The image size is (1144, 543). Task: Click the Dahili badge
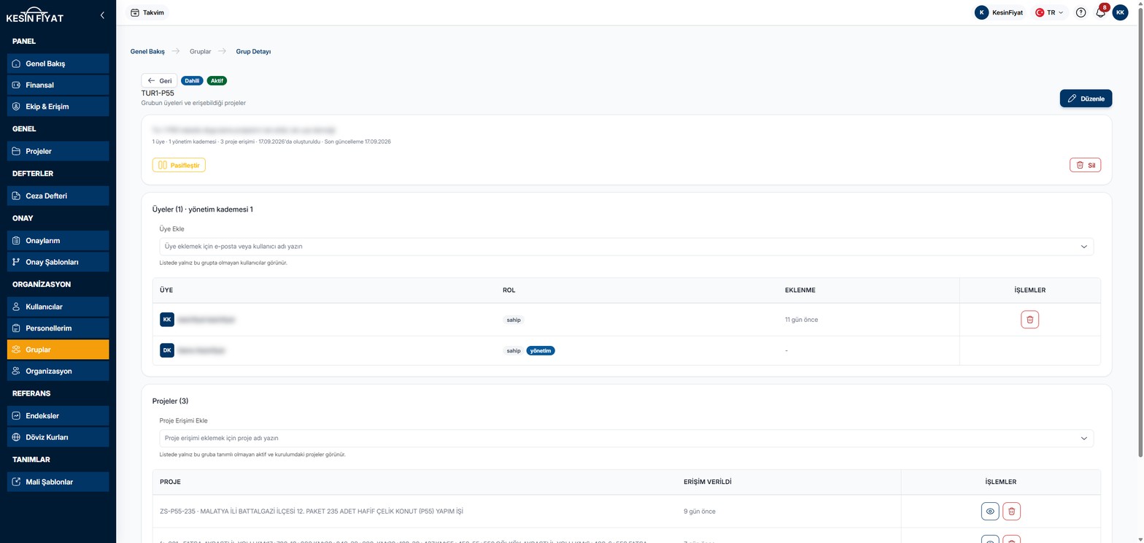pos(192,81)
